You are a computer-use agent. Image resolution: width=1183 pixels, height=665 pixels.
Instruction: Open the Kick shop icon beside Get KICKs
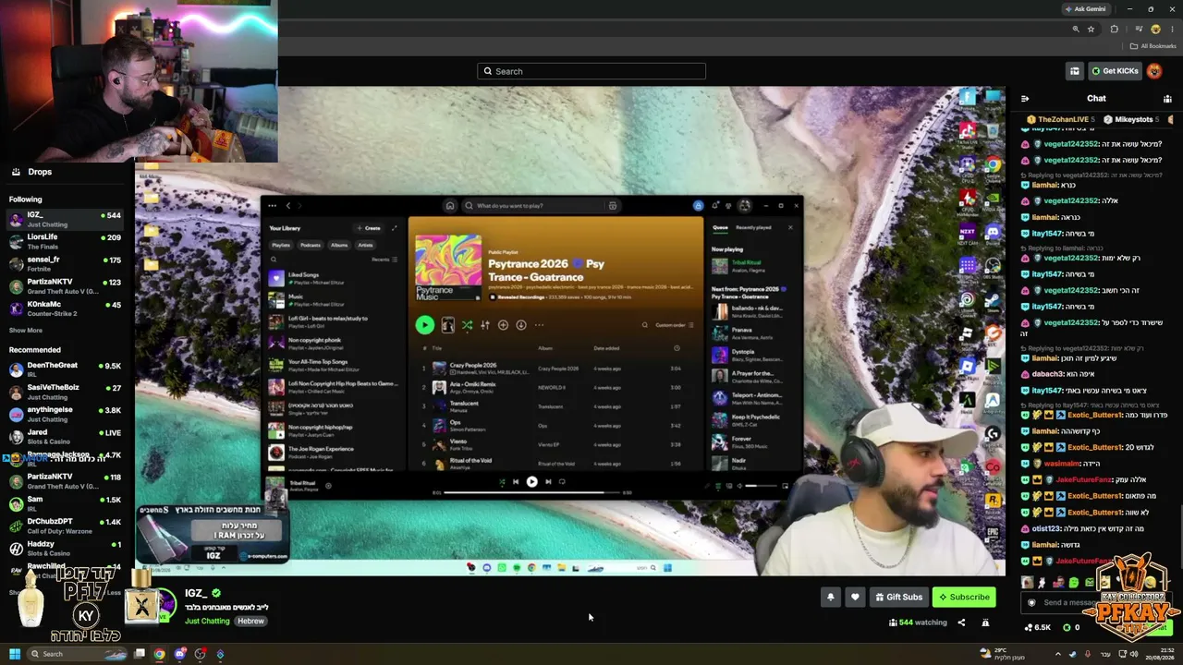pos(1074,71)
